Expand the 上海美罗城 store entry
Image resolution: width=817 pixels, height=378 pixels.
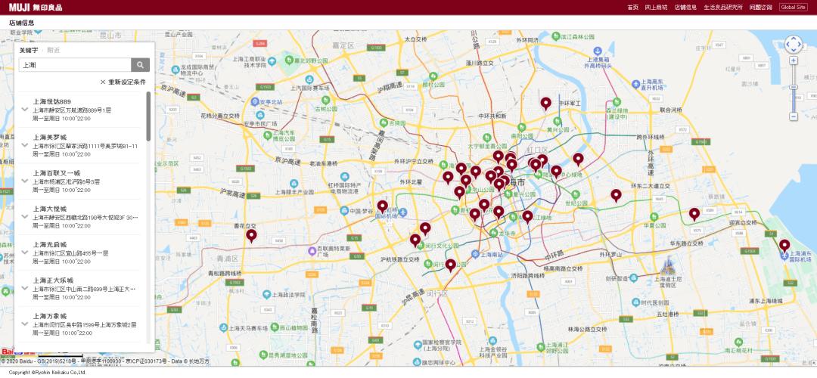tap(24, 145)
